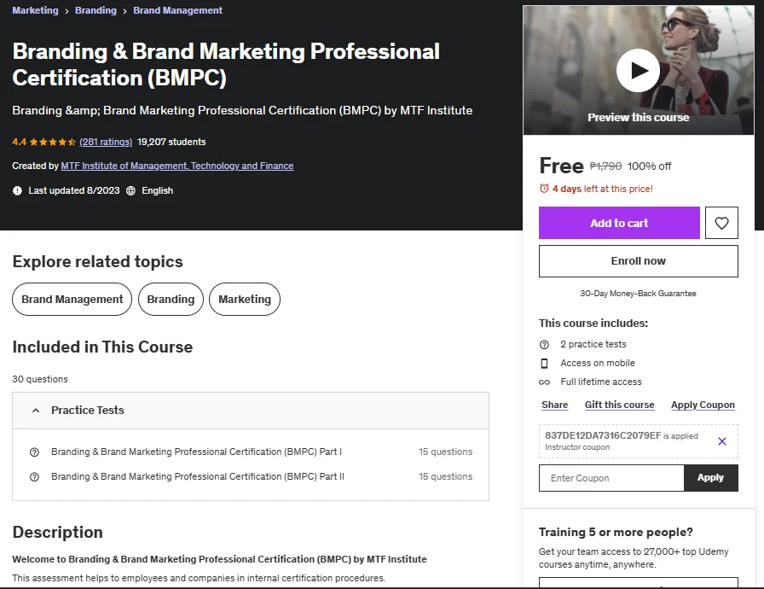Click the 30 questions text
This screenshot has width=764, height=589.
coord(40,379)
